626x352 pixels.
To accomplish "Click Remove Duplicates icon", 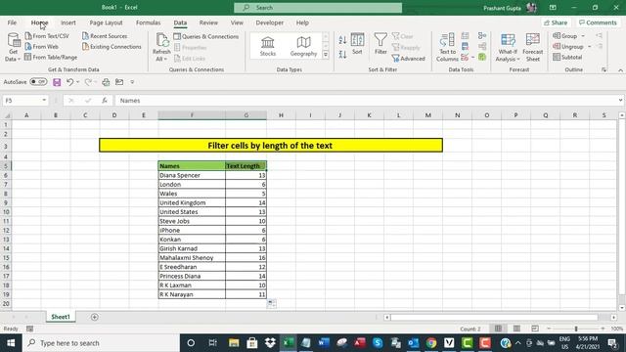I will tap(466, 47).
